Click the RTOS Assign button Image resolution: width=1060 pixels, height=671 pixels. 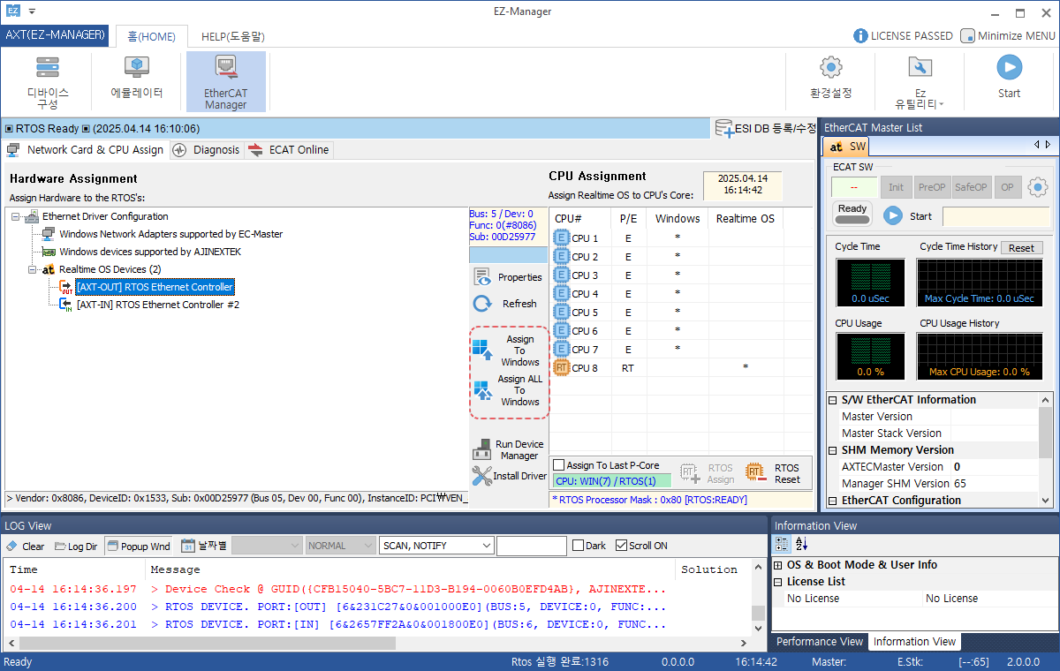(x=707, y=473)
